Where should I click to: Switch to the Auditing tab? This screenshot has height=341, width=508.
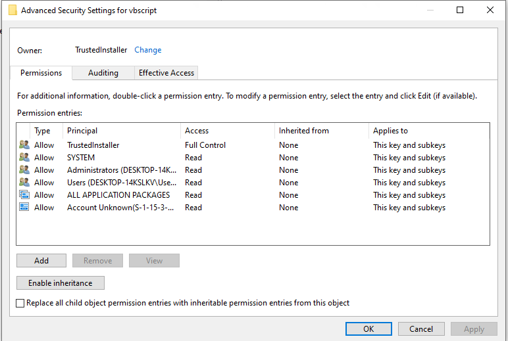[103, 73]
